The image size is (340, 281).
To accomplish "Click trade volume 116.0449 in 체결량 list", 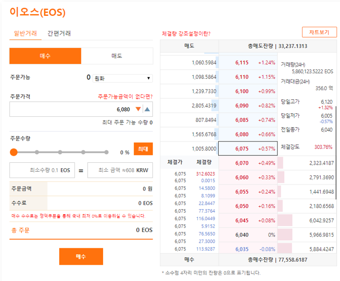I will coord(206,218).
